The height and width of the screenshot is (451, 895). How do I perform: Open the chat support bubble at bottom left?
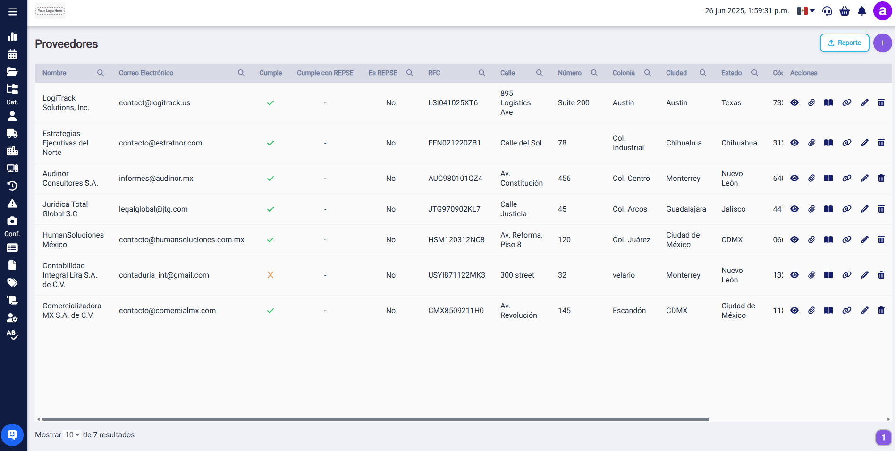[x=12, y=435]
